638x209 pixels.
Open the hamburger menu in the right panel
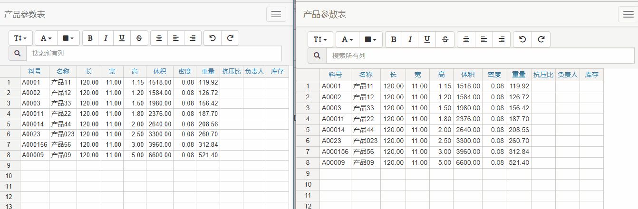[x=628, y=14]
